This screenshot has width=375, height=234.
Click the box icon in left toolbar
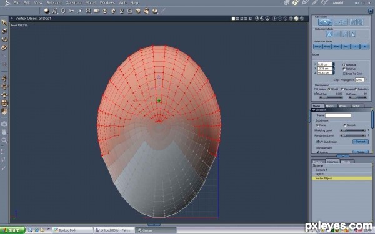coord(4,112)
